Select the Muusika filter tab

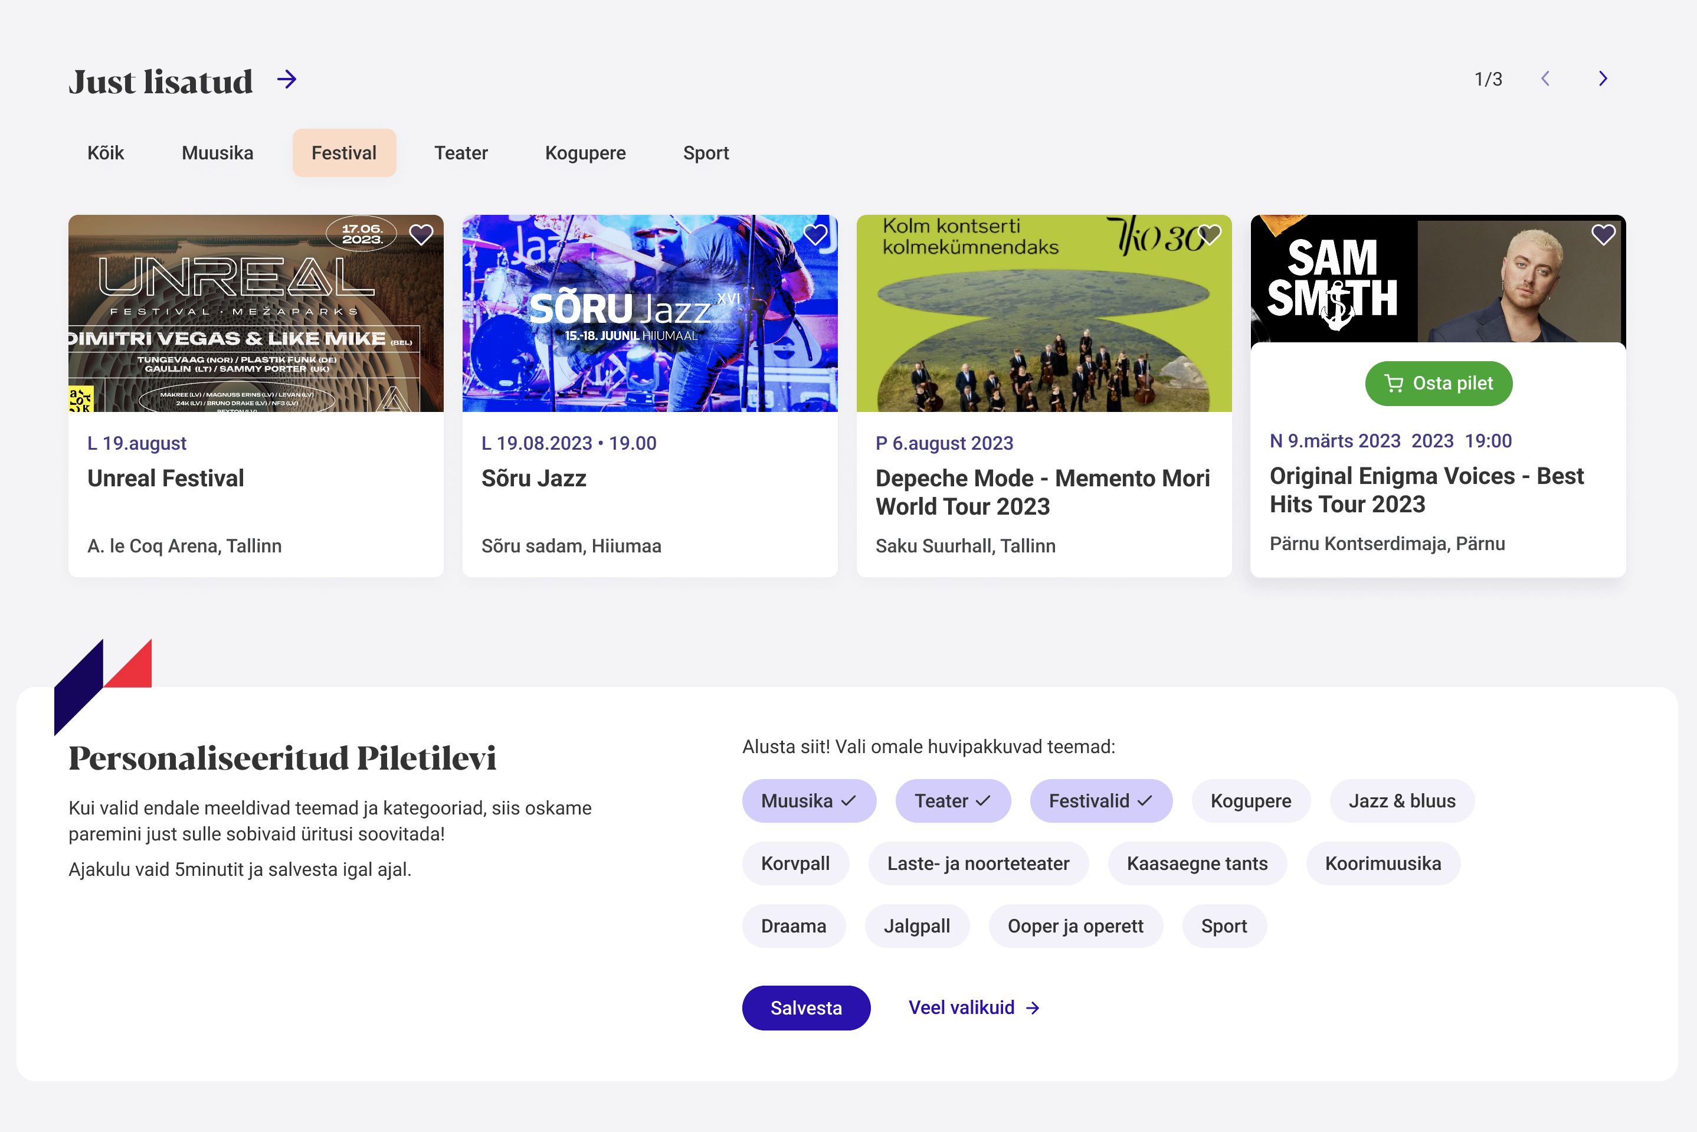[217, 153]
